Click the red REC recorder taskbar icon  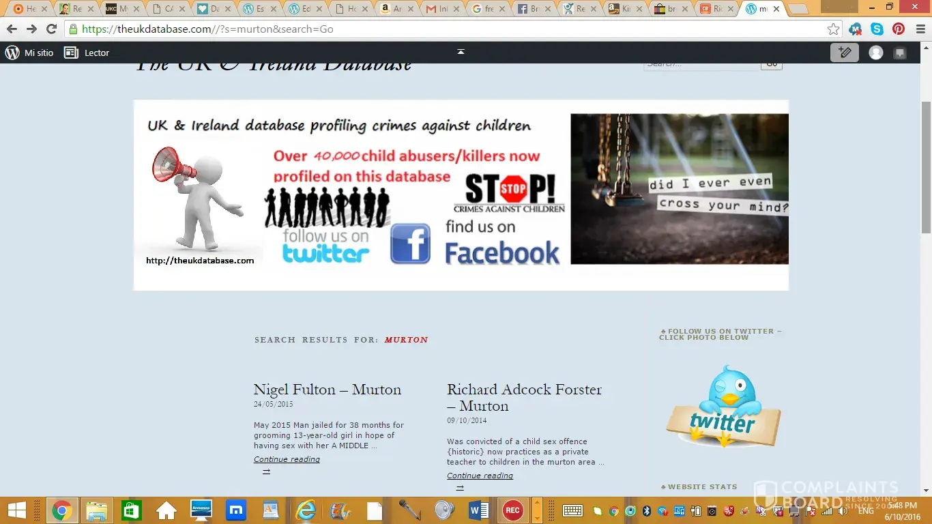pos(512,510)
